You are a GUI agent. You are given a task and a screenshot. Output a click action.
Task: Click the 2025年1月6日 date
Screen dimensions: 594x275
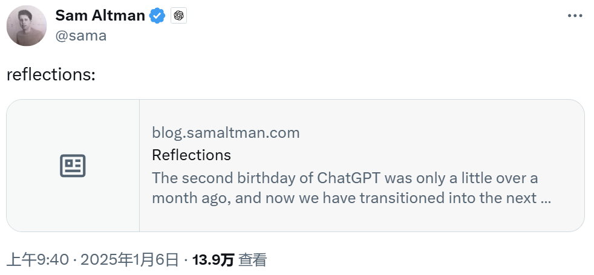click(x=129, y=260)
